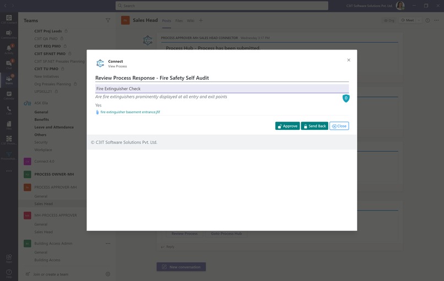Open Calendar from the left rail
Image resolution: width=444 pixels, height=281 pixels.
[9, 95]
